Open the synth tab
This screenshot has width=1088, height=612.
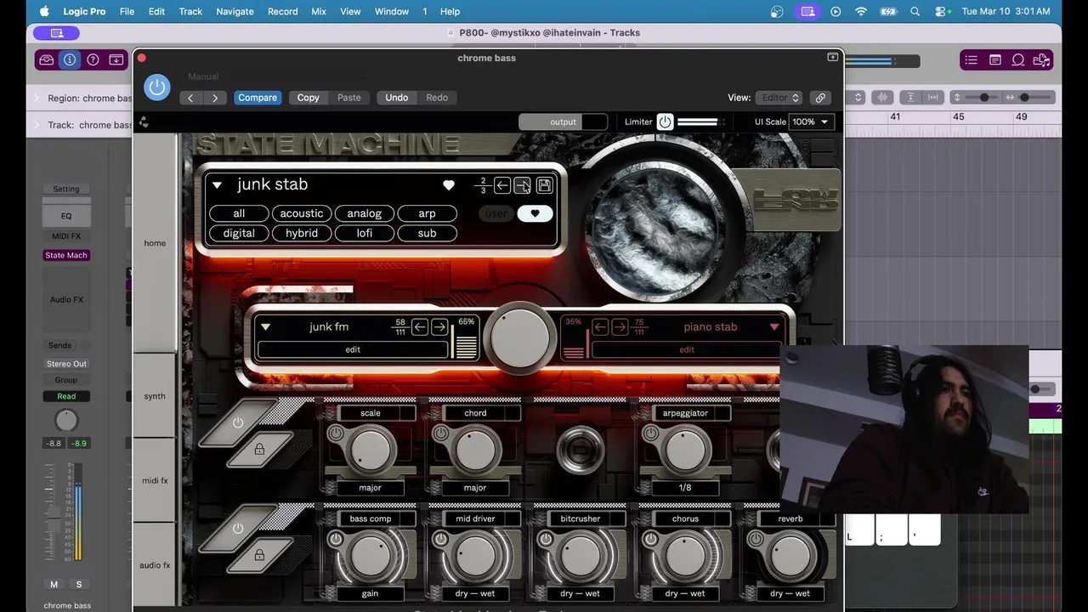pos(155,396)
